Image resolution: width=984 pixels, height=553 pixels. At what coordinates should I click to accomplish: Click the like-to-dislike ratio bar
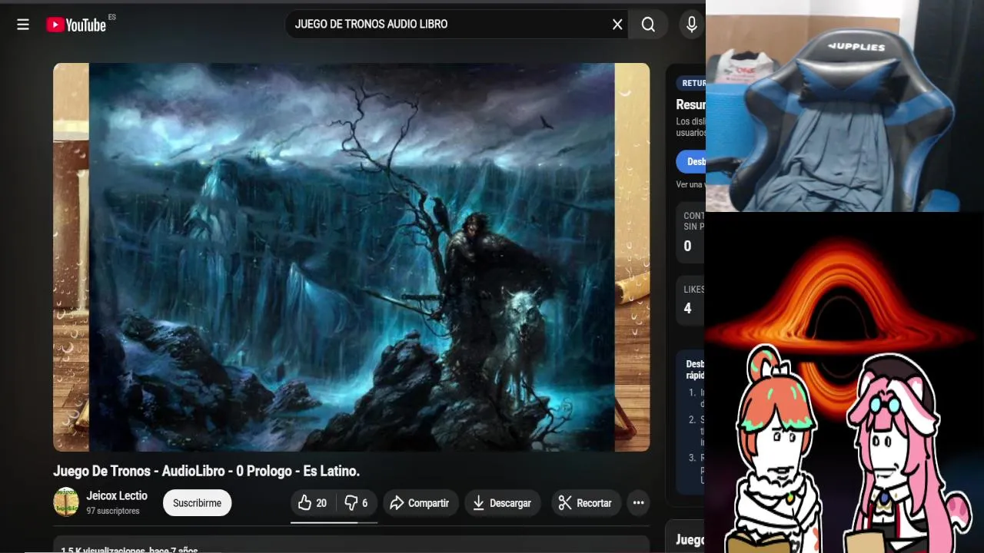(x=334, y=522)
